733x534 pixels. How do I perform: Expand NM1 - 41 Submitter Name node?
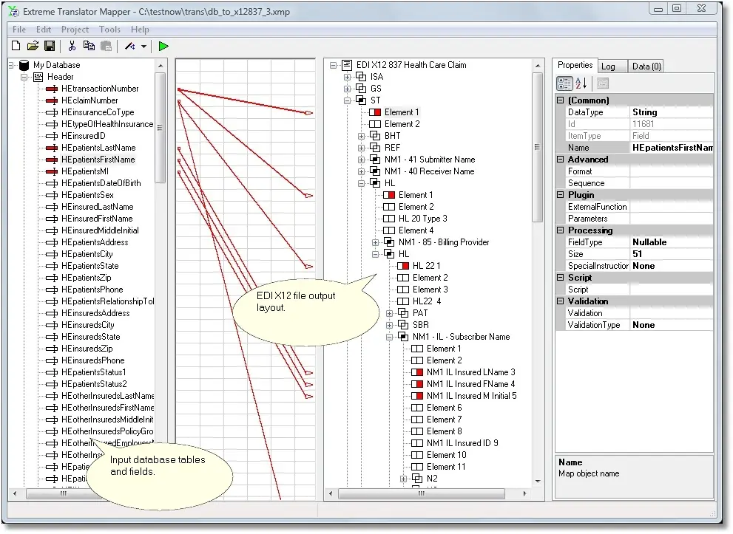pos(361,160)
